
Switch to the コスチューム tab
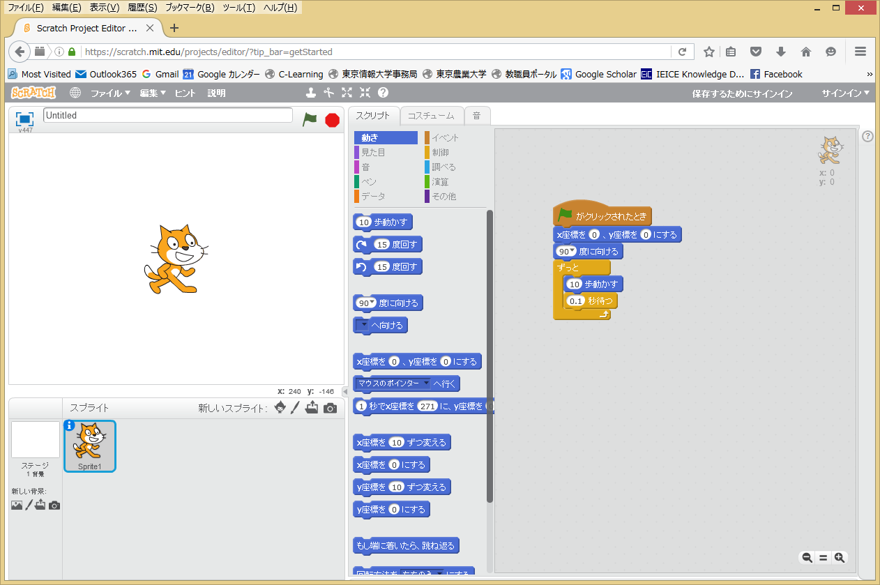pos(431,116)
